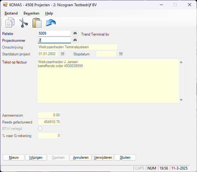This screenshot has width=197, height=172.
Task: Click the 11-3-2025 date in status bar
Action: 179,168
